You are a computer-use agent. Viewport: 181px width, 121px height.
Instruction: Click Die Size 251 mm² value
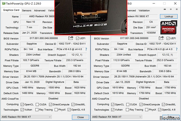[x=151, y=27]
